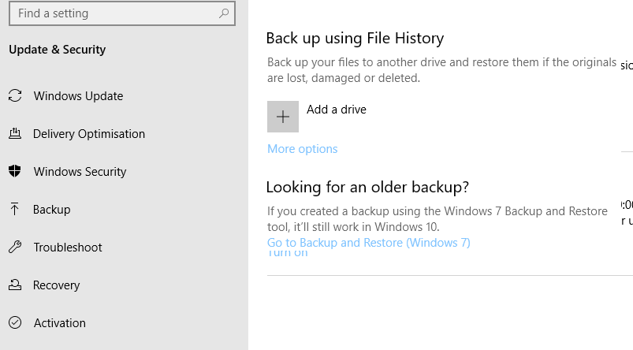
Task: Click the plus Add a drive button
Action: coord(282,117)
